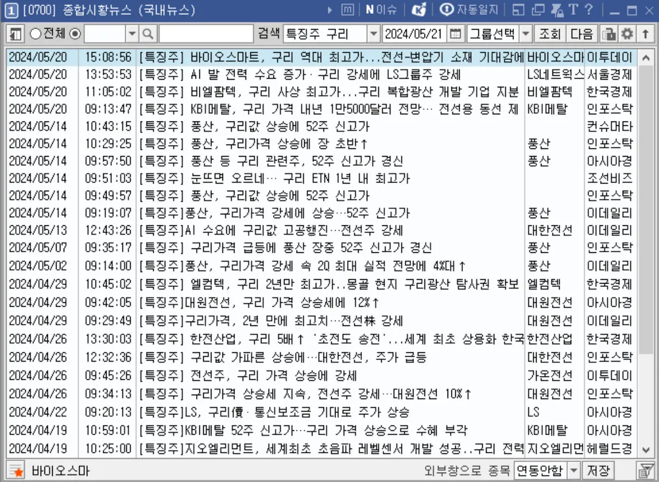Open help with the question mark icon
Screen dimensions: 659x482
coord(589,9)
